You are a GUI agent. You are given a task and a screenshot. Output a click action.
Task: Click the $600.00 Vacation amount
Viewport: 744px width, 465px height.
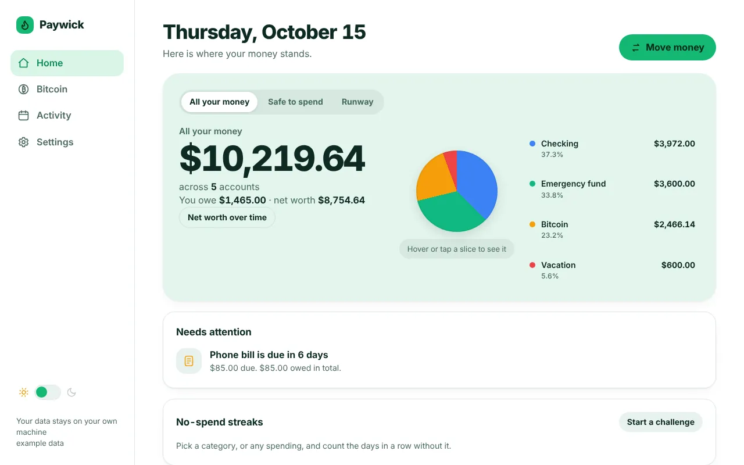point(678,265)
